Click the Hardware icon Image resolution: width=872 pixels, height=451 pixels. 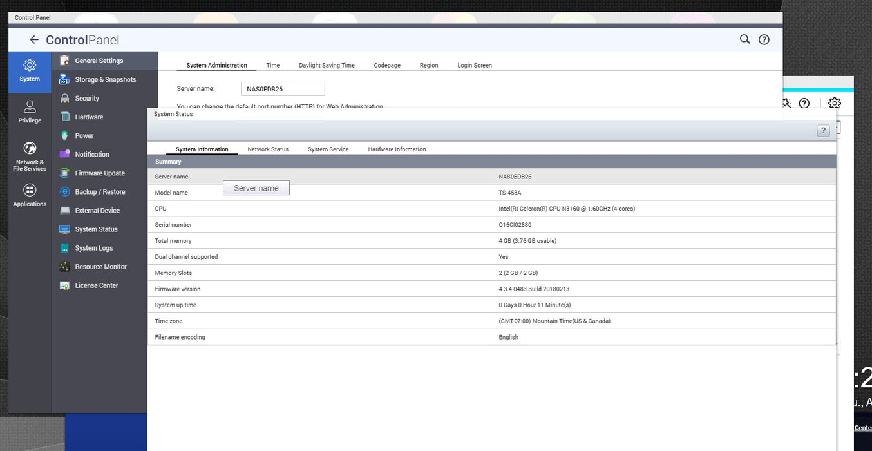pyautogui.click(x=64, y=117)
